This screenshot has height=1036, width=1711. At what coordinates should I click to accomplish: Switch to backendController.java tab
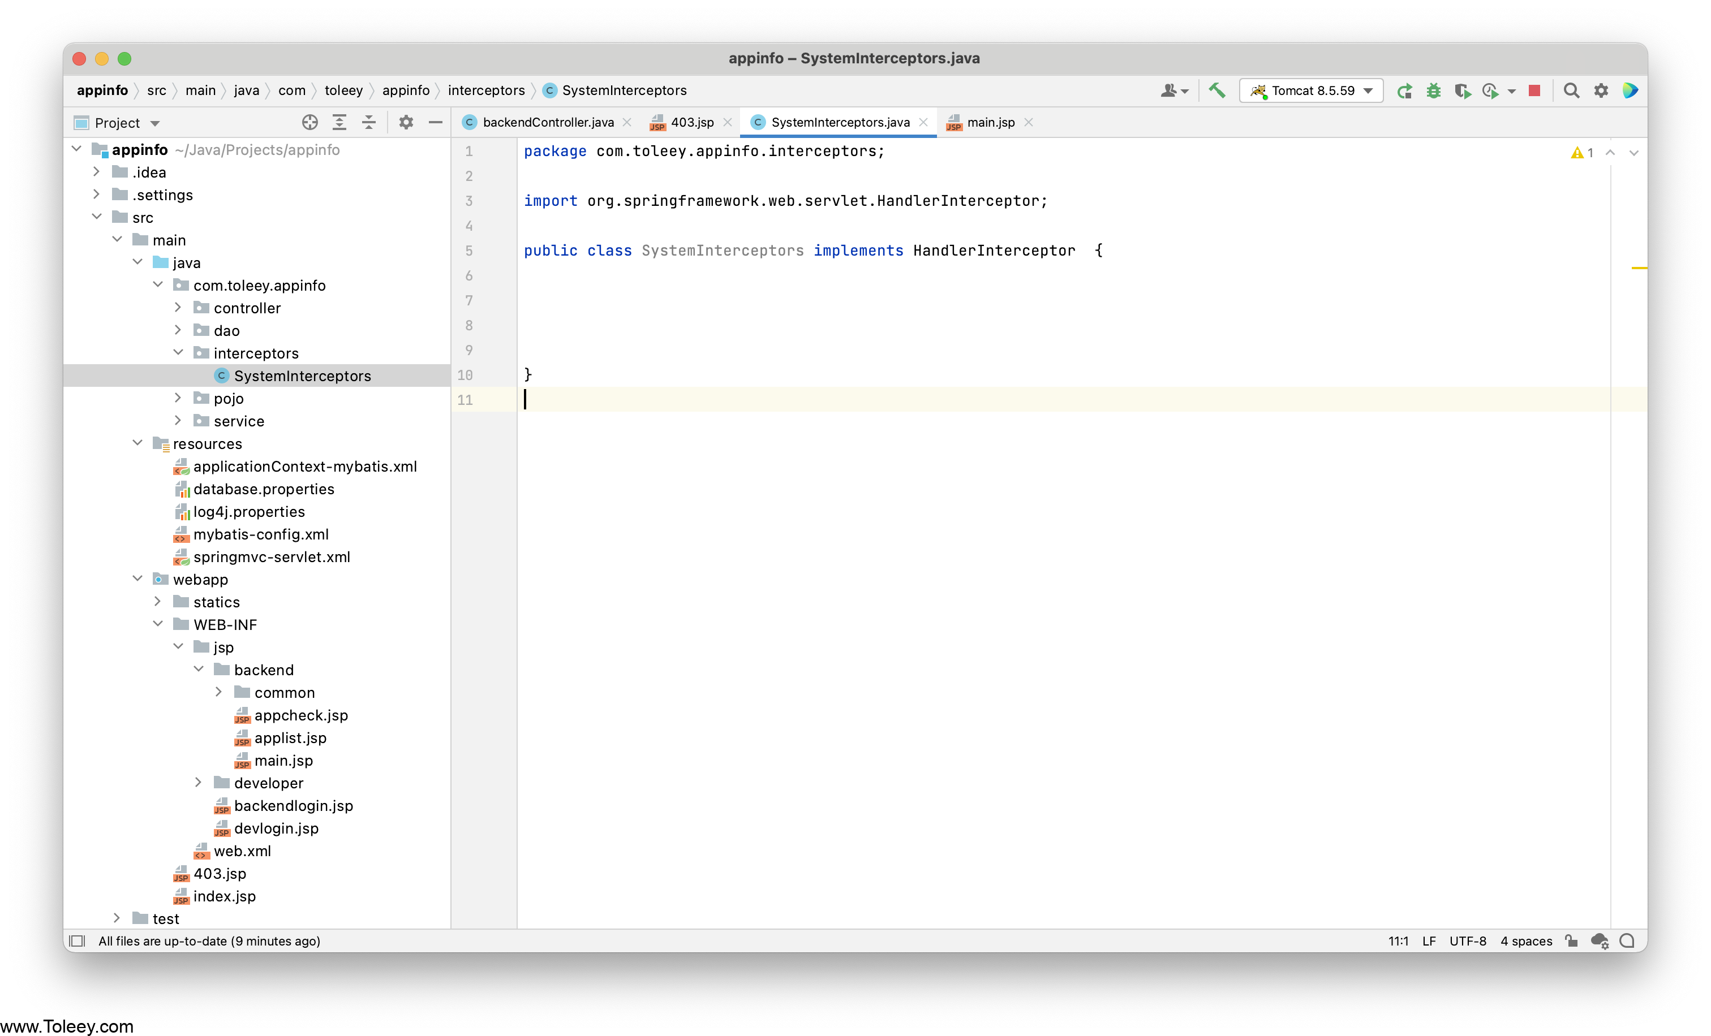[x=547, y=123]
